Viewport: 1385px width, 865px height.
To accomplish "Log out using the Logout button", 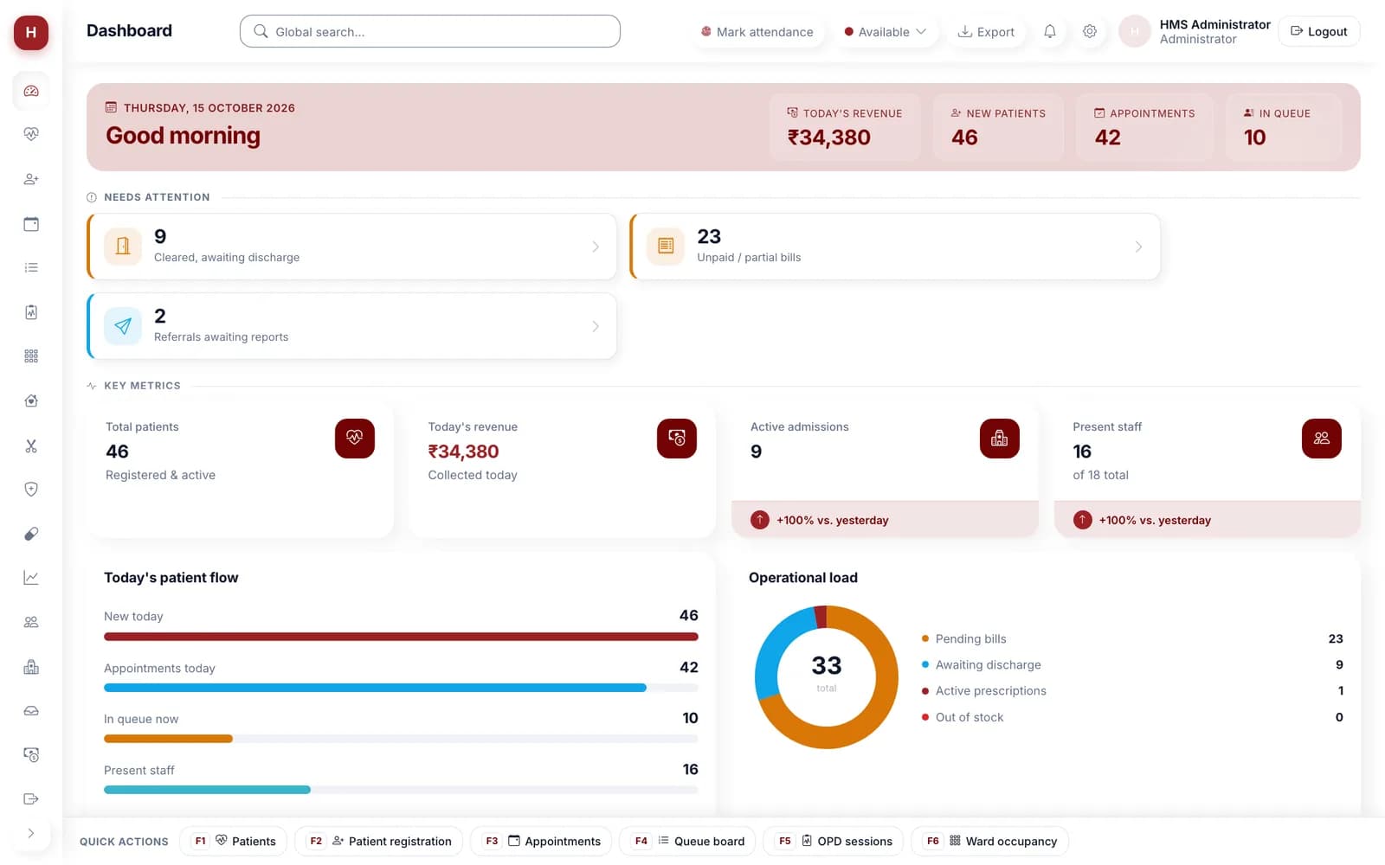I will 1319,31.
